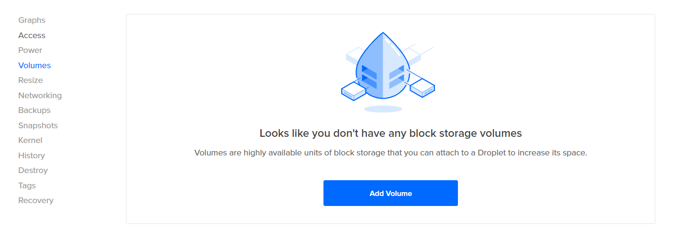Navigate to Networking settings
This screenshot has height=236, width=679.
[40, 95]
